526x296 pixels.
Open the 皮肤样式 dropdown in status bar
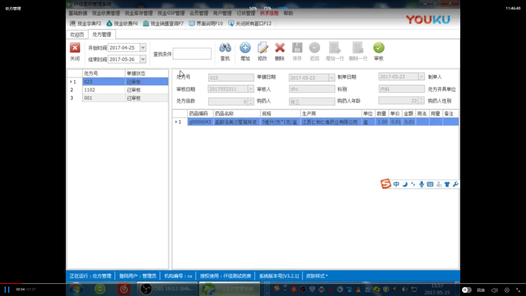pyautogui.click(x=317, y=276)
